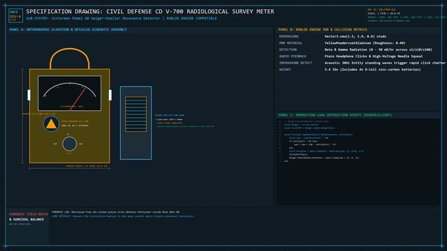Click the Acoustic 38Hz Entity standing waves value

(x=385, y=63)
